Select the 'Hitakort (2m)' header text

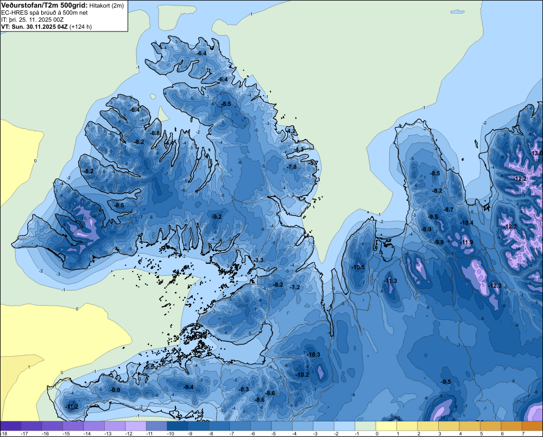coord(106,6)
